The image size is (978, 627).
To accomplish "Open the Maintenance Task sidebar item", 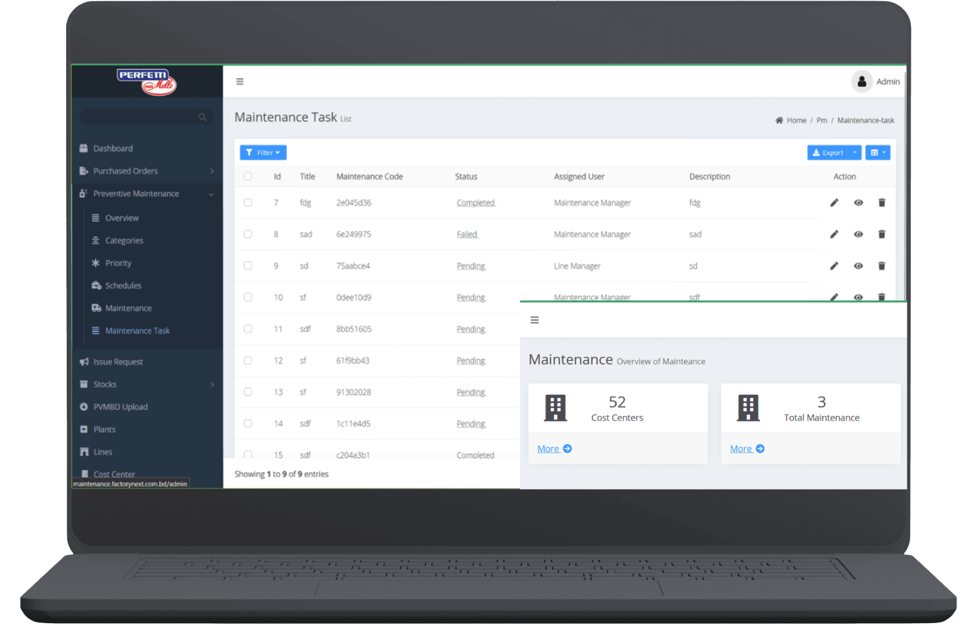I will pos(137,331).
